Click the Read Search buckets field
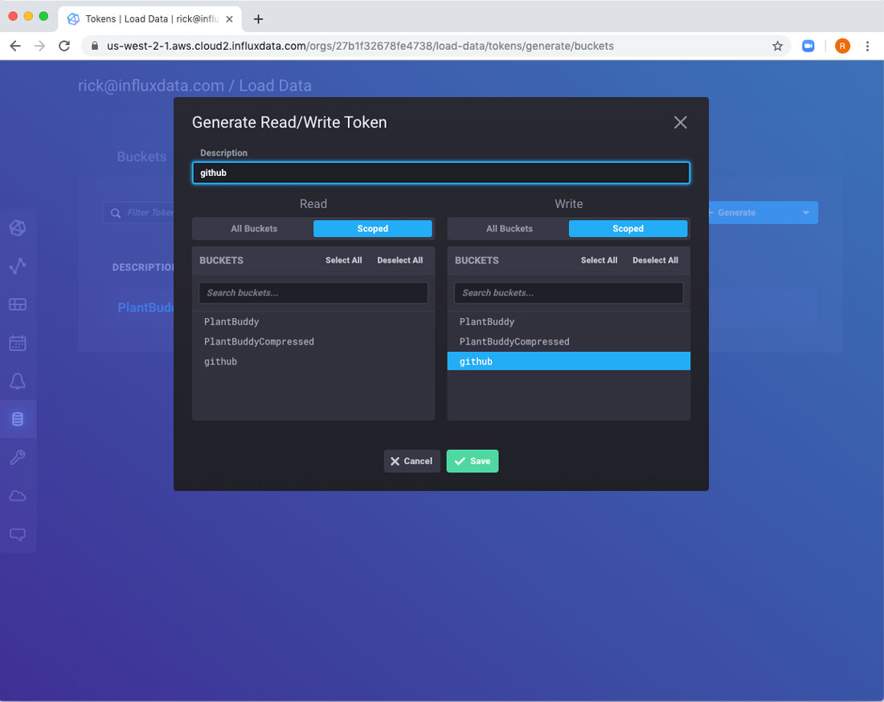The image size is (884, 702). click(313, 293)
